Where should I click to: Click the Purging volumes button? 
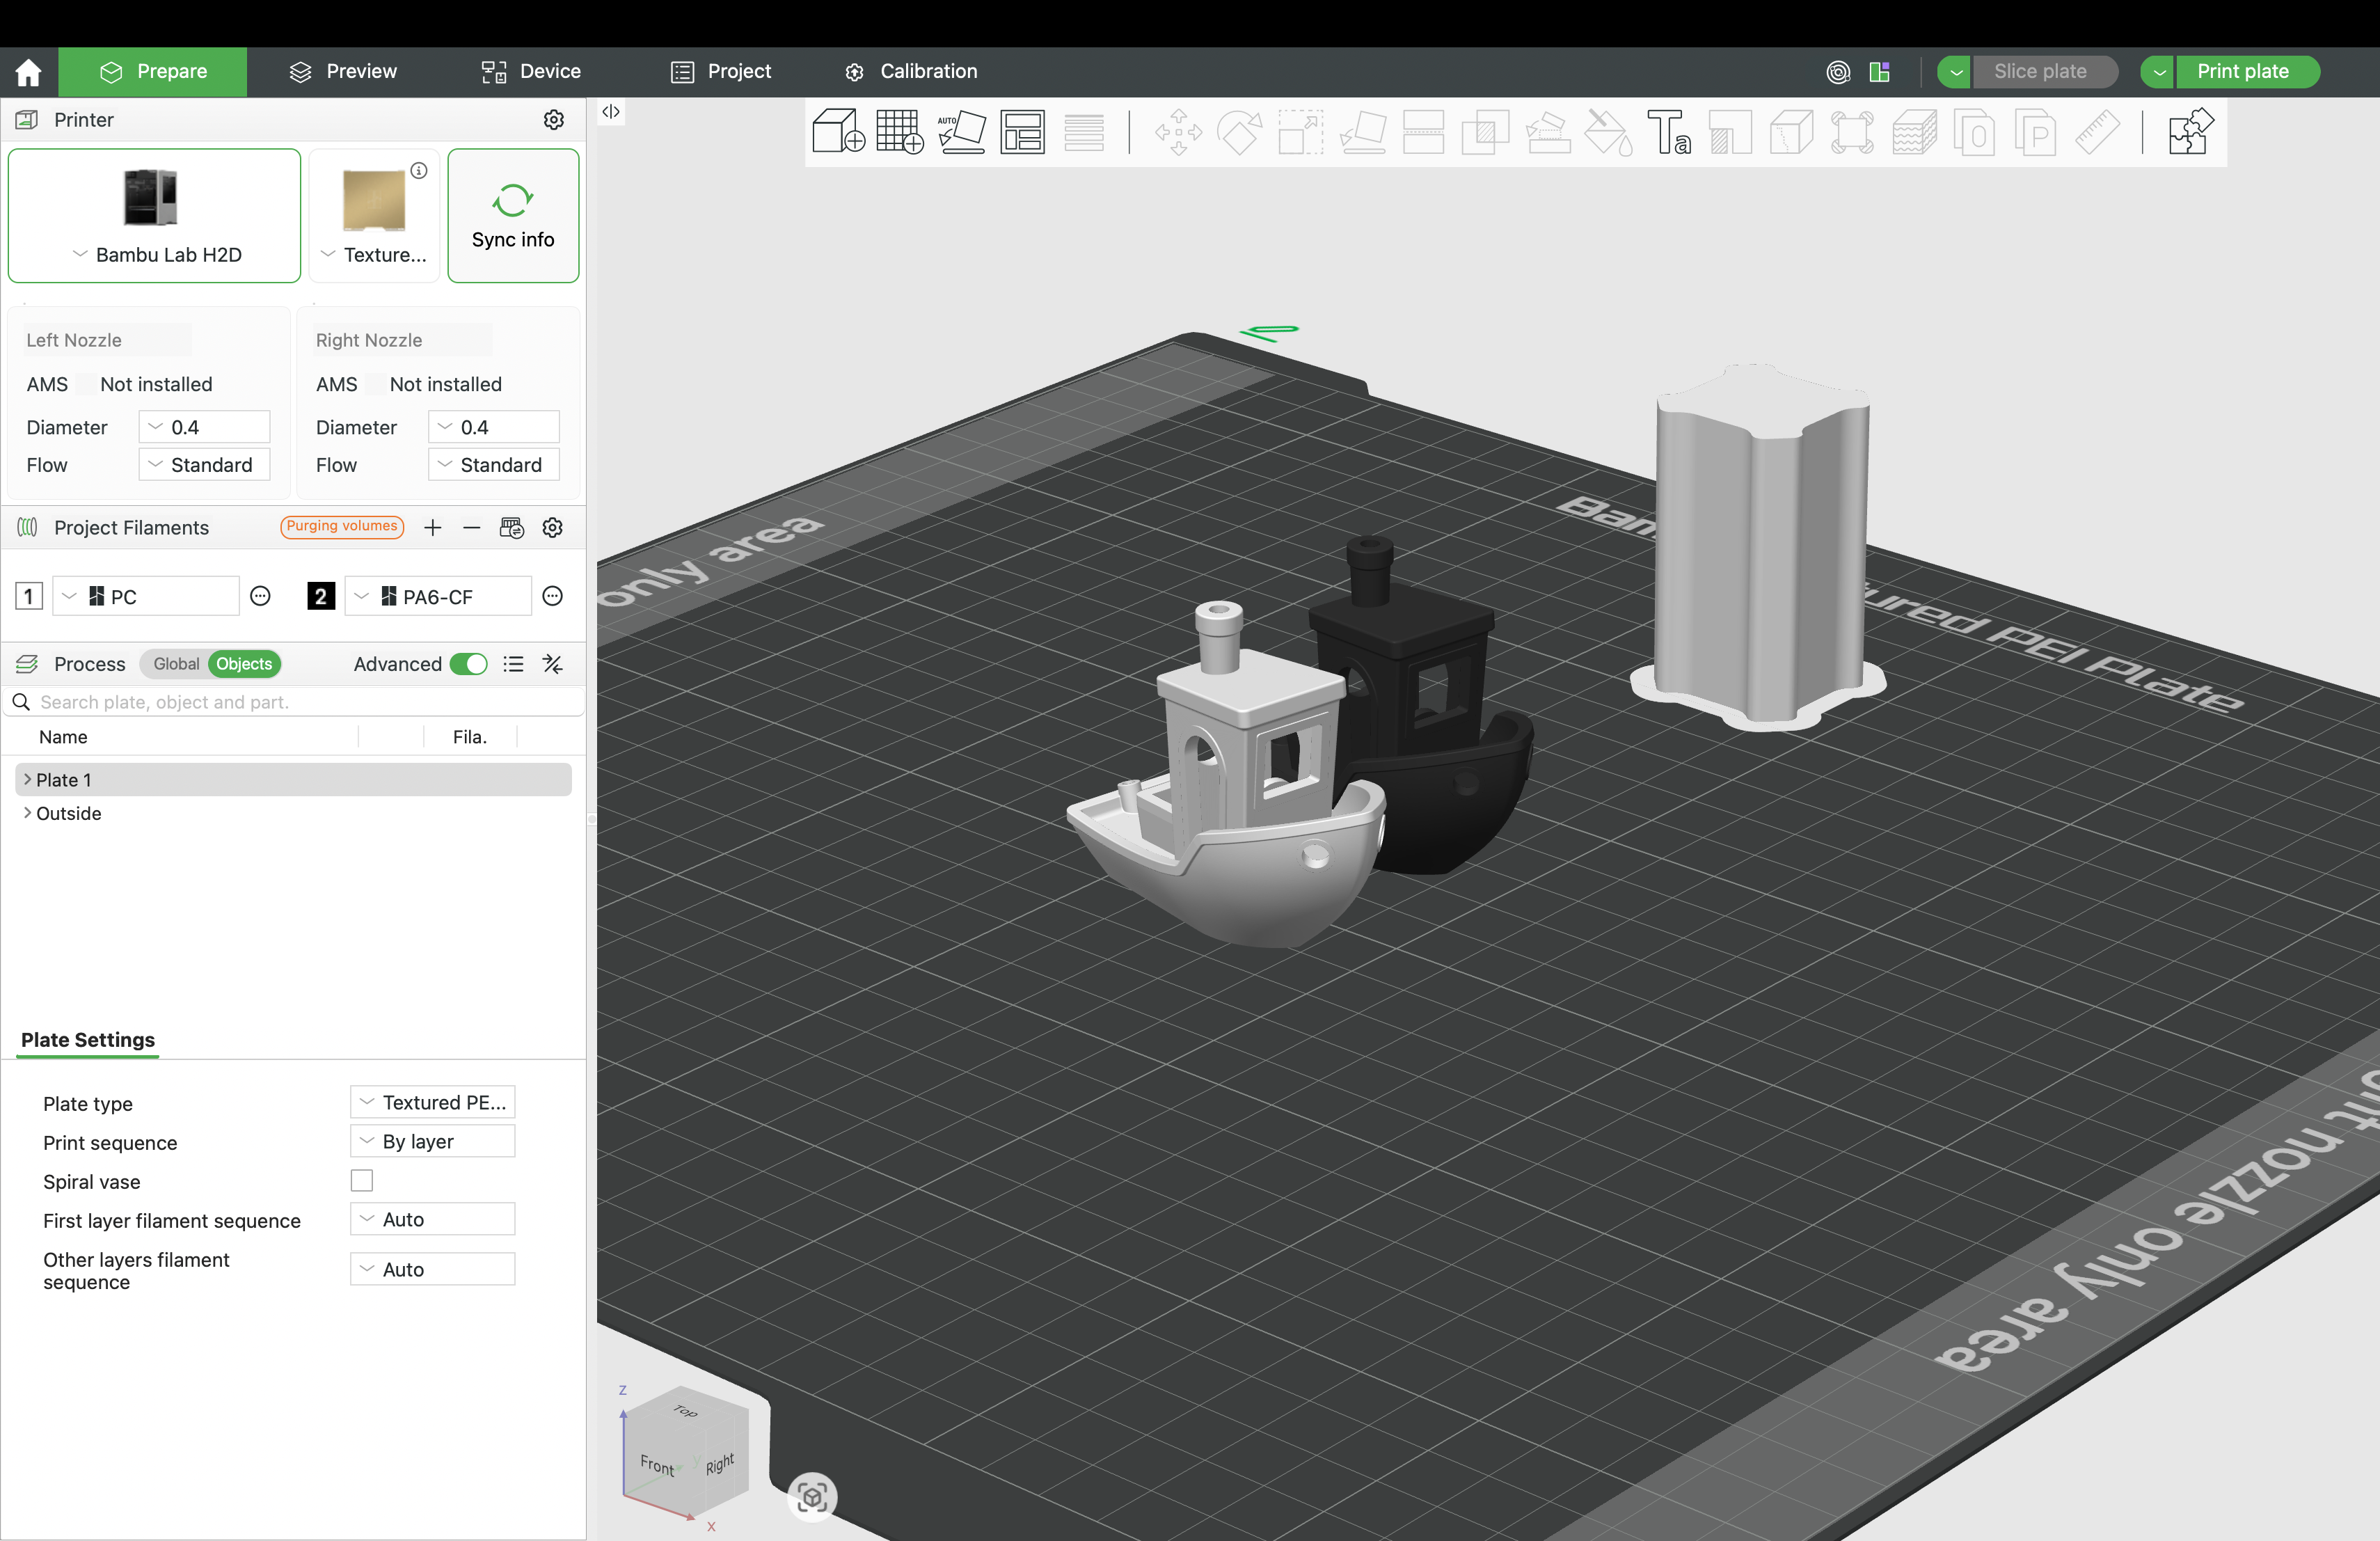[342, 526]
